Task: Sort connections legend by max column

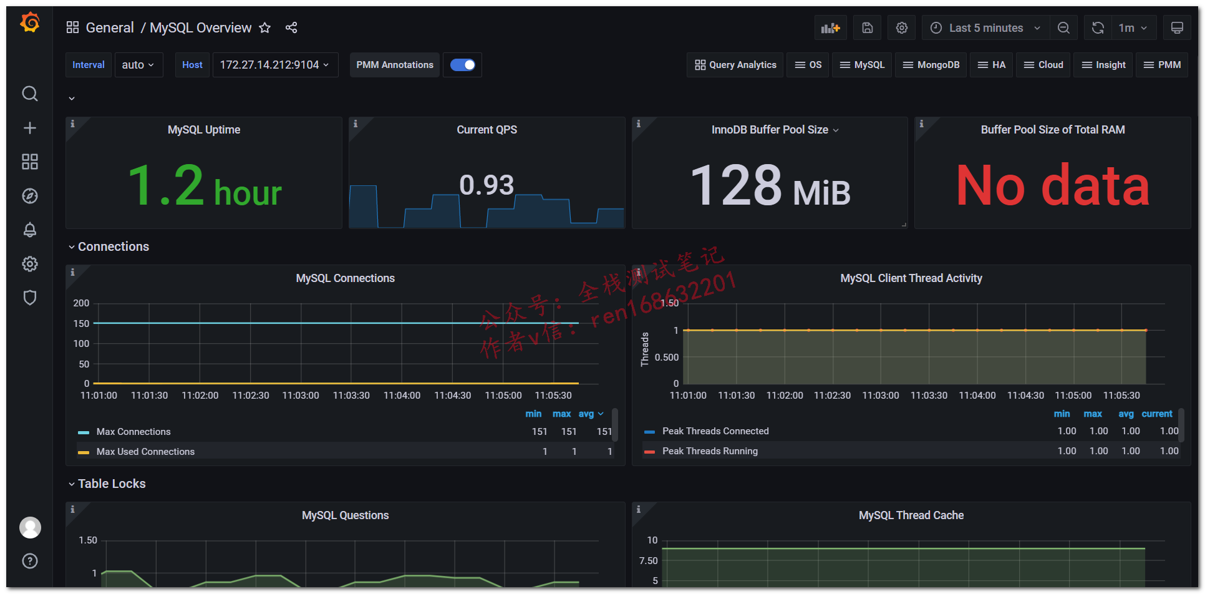Action: [x=562, y=414]
